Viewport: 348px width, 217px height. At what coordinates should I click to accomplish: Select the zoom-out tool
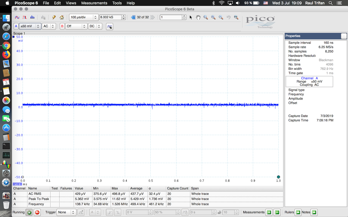221,17
